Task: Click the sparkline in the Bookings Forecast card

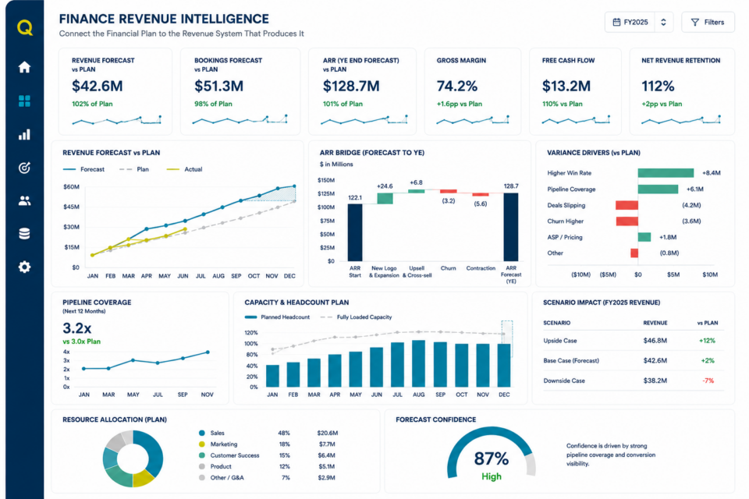Action: [240, 120]
